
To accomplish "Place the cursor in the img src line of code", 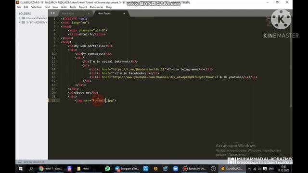I will [96, 100].
